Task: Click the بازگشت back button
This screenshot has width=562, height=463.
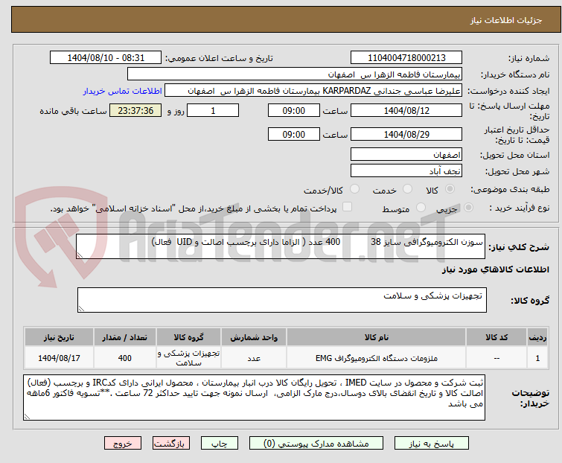Action: point(170,444)
